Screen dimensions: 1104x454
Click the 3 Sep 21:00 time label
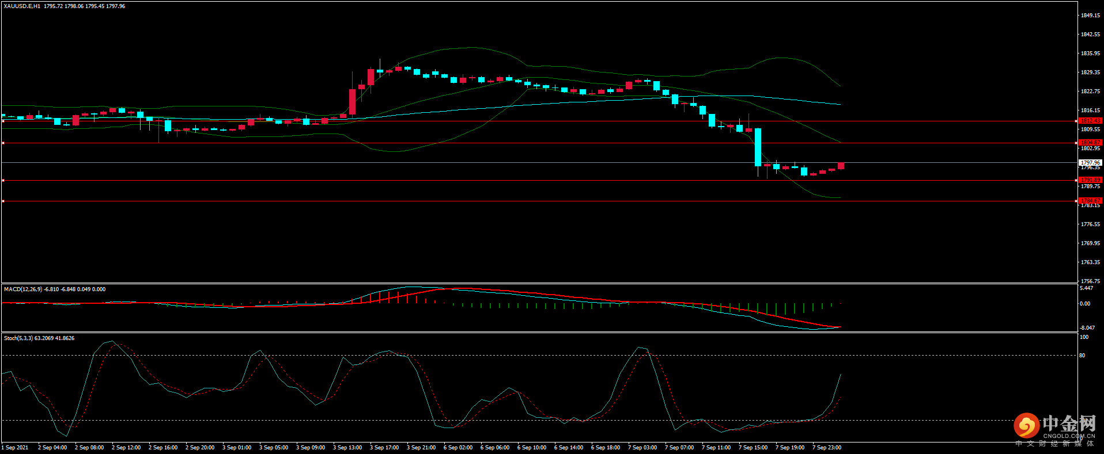(421, 448)
